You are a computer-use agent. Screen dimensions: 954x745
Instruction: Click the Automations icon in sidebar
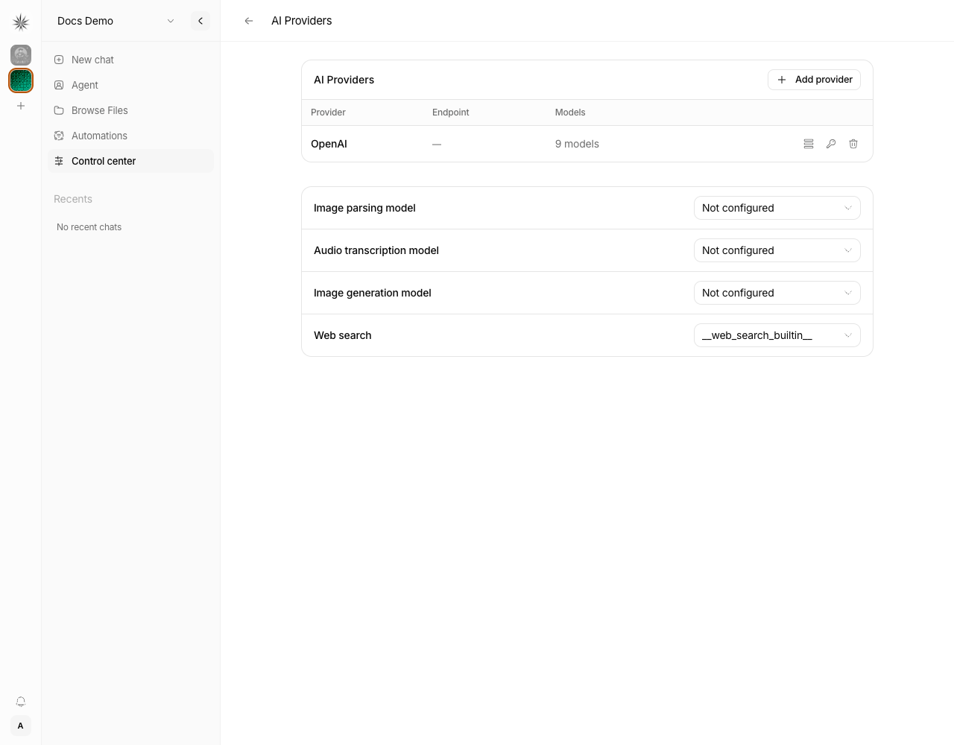click(x=59, y=136)
